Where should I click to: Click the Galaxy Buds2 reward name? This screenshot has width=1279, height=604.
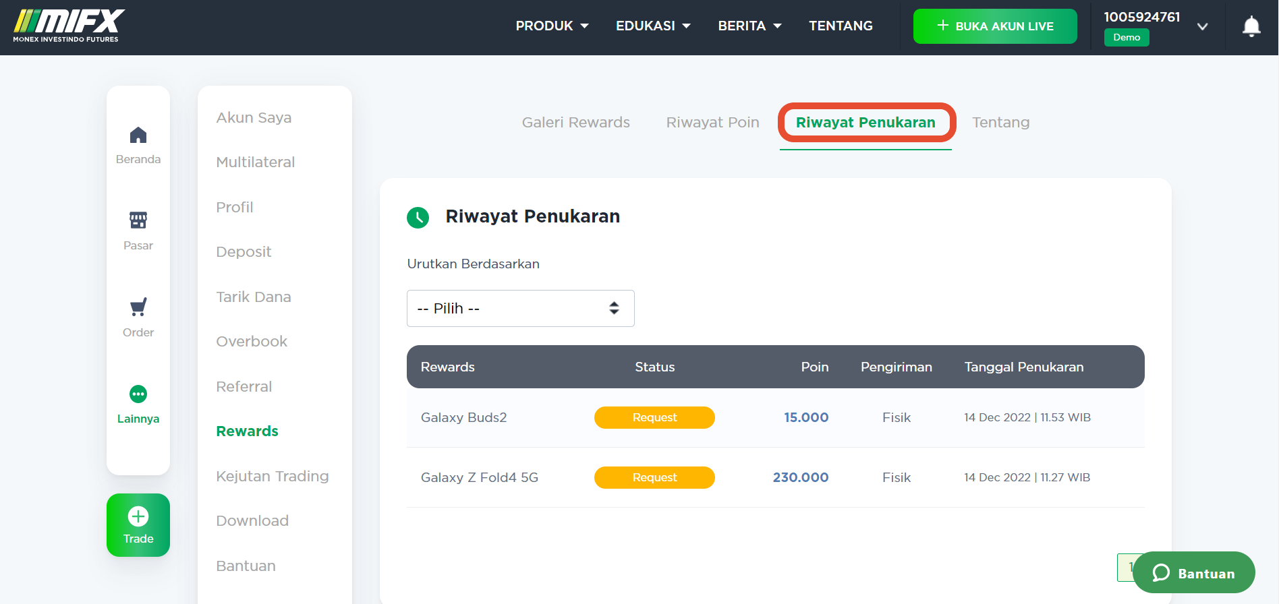pyautogui.click(x=463, y=417)
